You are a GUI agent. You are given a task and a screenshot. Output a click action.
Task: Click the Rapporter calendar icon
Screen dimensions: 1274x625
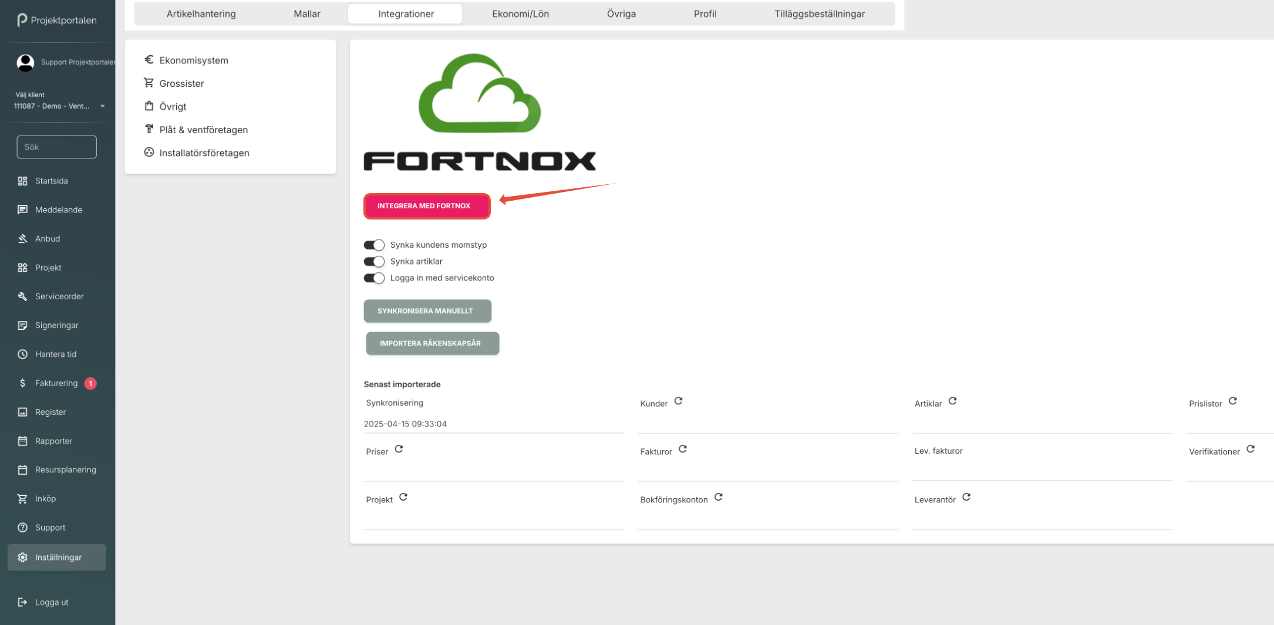[22, 441]
